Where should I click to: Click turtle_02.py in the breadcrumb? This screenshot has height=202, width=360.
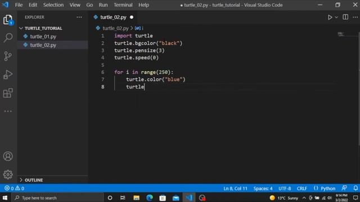115,28
